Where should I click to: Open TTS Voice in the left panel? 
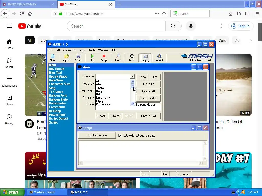pyautogui.click(x=56, y=92)
